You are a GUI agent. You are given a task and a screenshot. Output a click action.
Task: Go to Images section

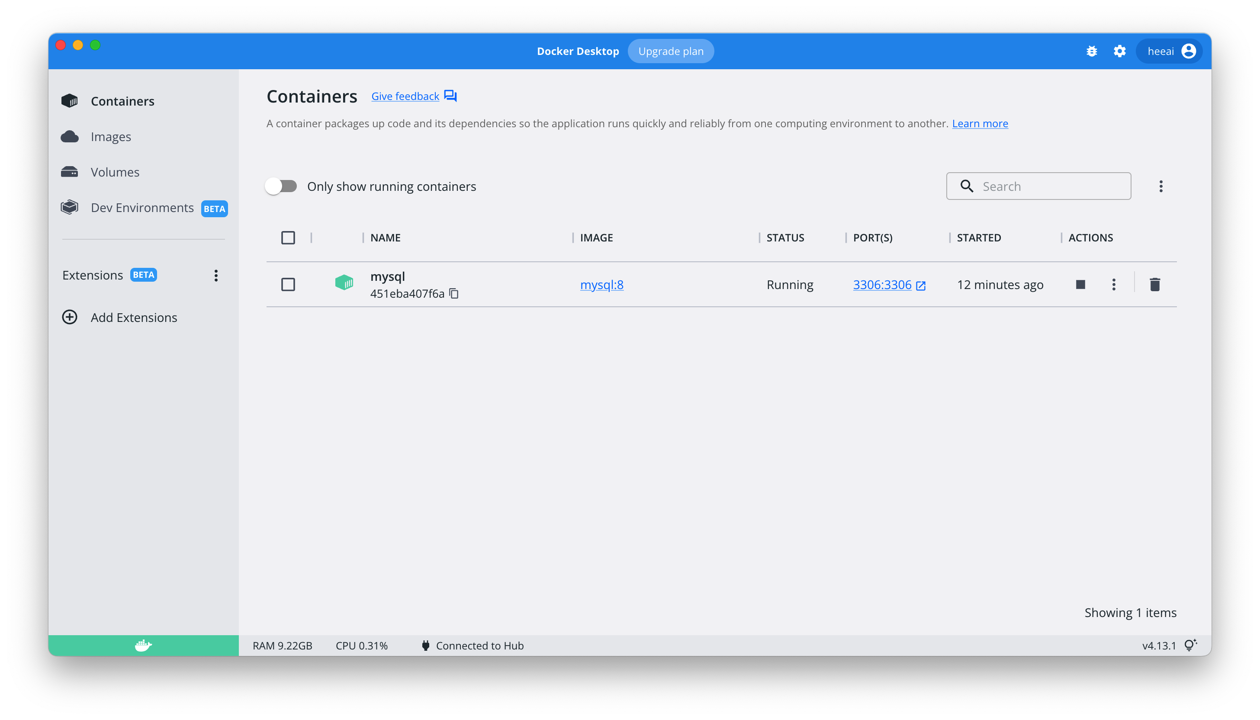coord(111,136)
